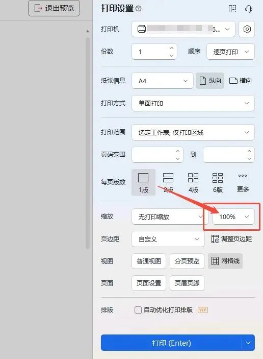Viewport: 263px width, 359px height.
Task: Enable 自动优化打印排版 checkbox
Action: click(x=138, y=310)
